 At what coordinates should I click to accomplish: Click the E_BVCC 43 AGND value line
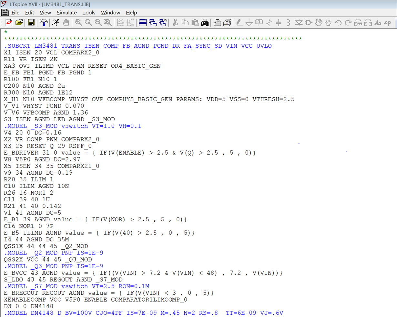[143, 273]
